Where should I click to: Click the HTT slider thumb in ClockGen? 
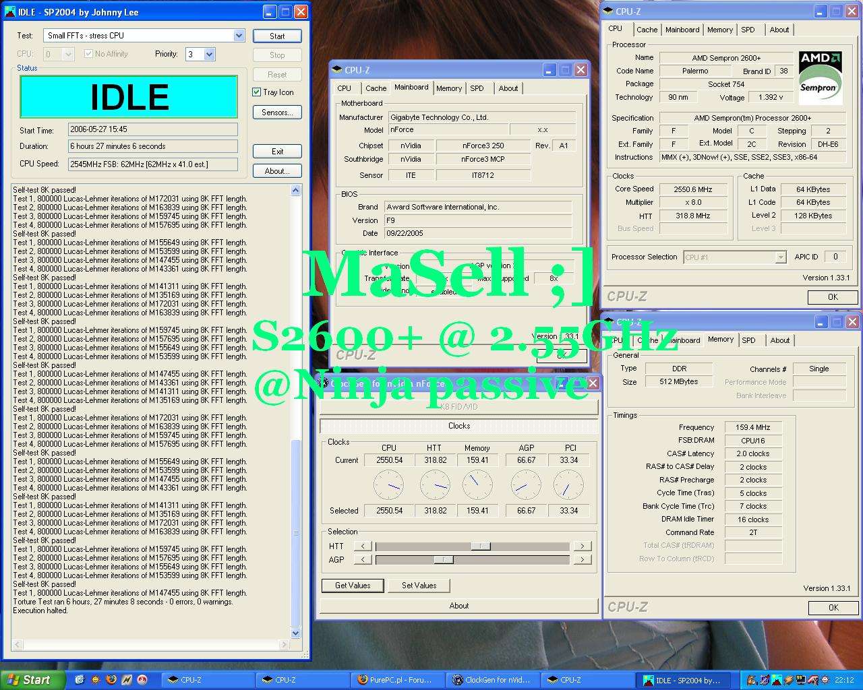coord(481,546)
